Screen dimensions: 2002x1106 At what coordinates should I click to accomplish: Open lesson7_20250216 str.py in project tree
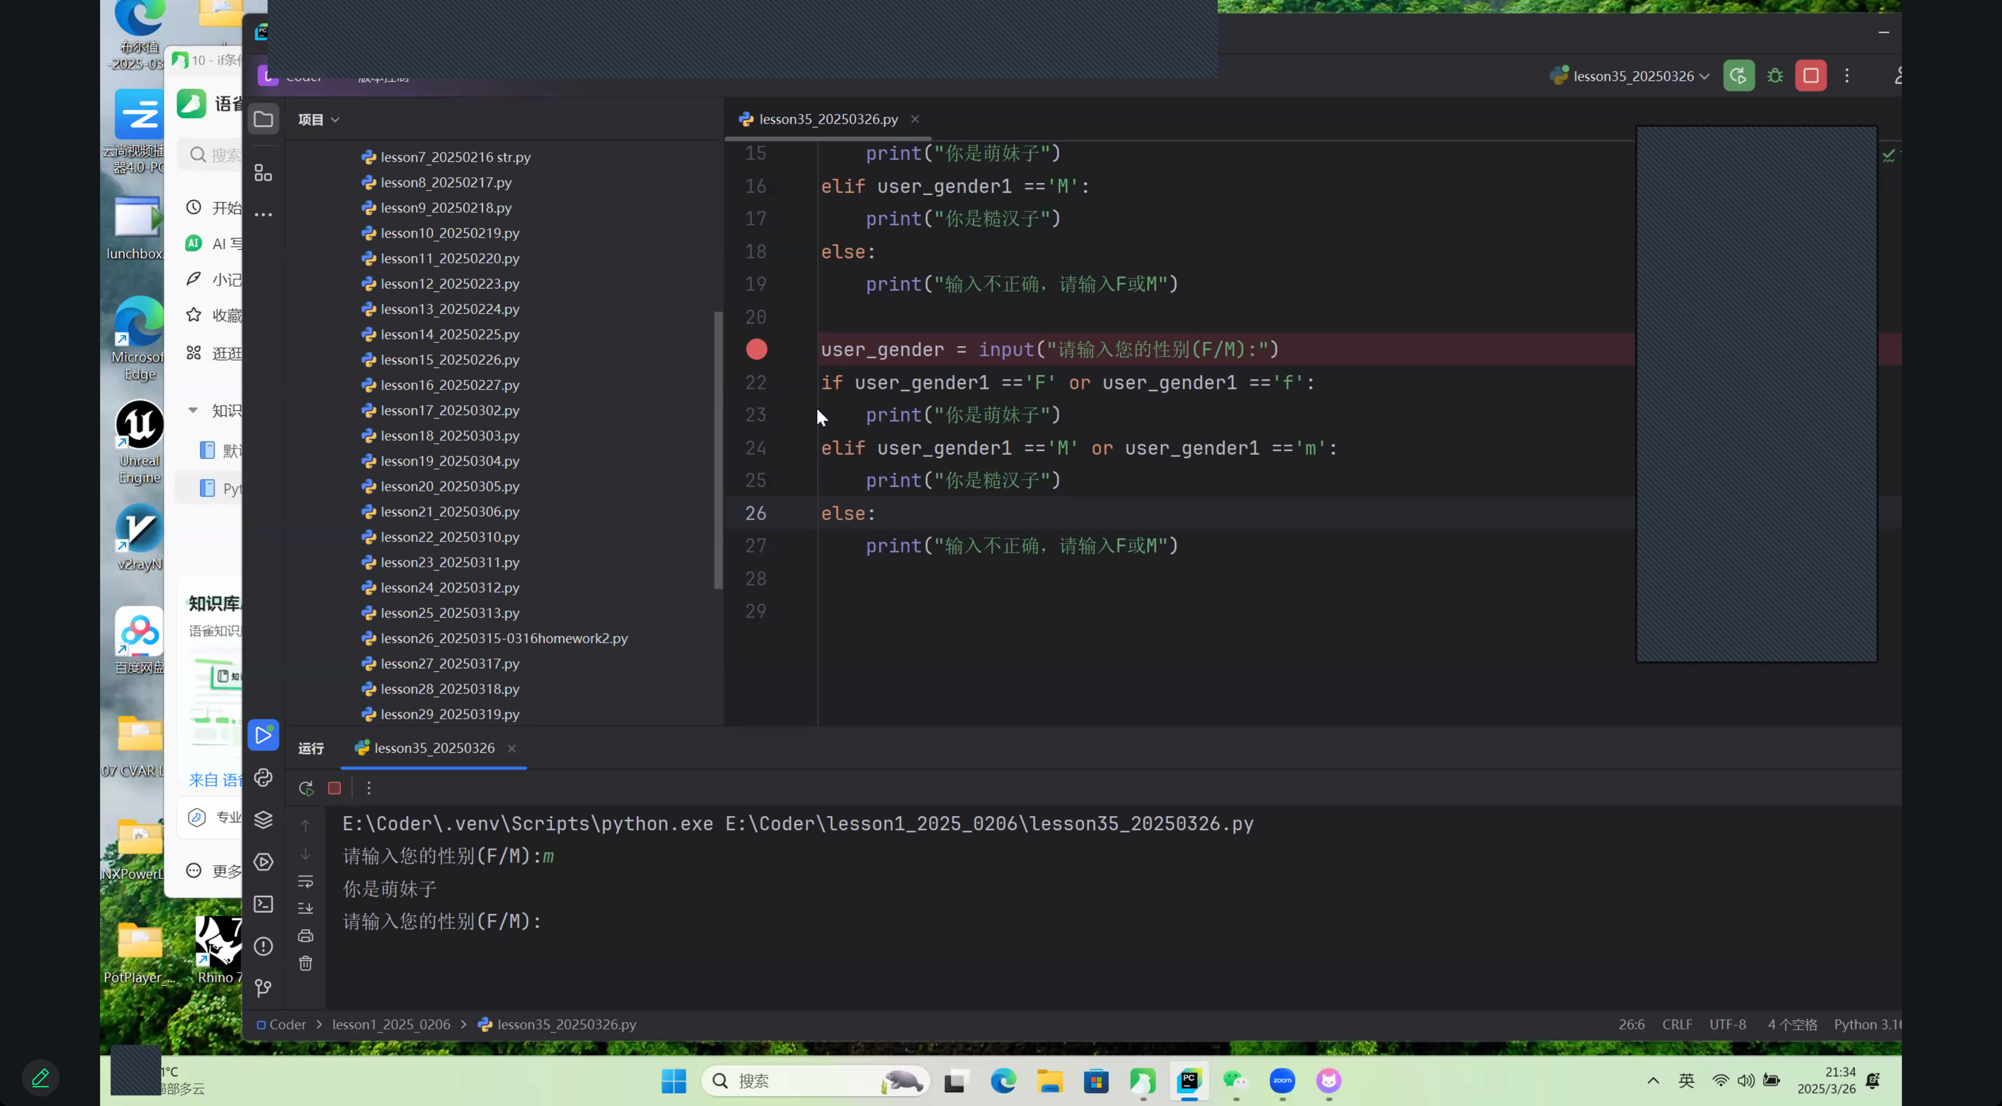click(x=456, y=157)
